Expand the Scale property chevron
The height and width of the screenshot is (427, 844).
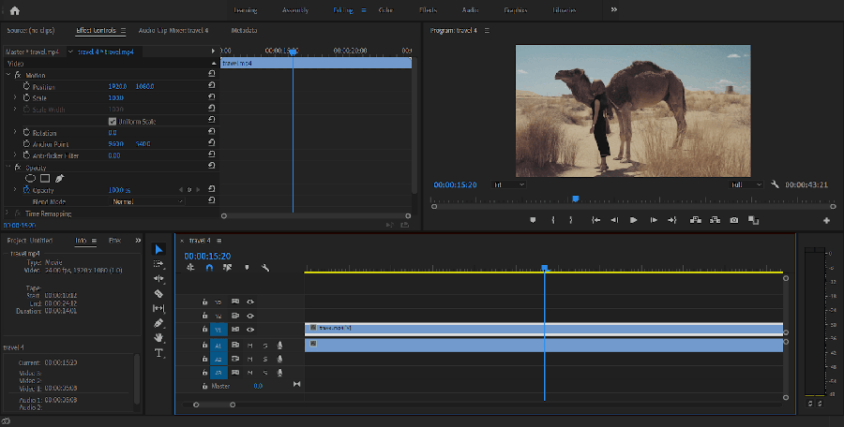[x=15, y=97]
